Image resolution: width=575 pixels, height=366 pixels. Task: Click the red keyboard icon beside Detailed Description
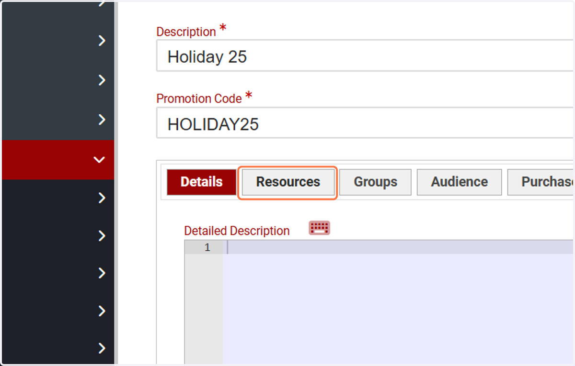320,228
